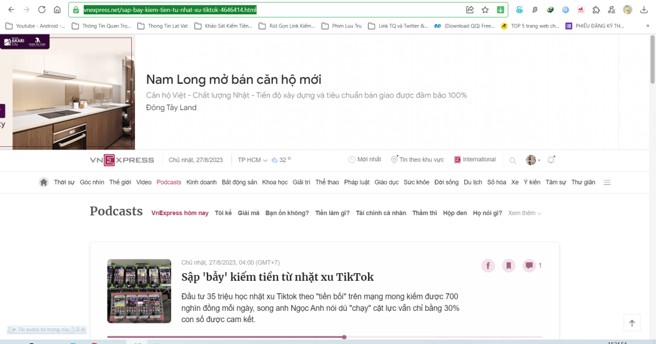Open the Link TQ và Twitter bookmark folder
The width and height of the screenshot is (656, 344).
(x=399, y=26)
